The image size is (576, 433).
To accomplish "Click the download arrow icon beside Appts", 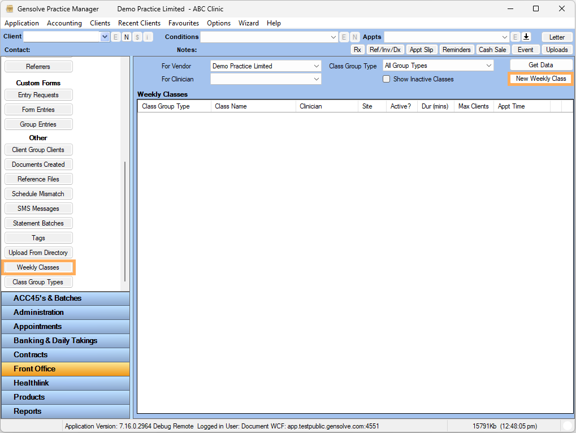I will point(526,37).
